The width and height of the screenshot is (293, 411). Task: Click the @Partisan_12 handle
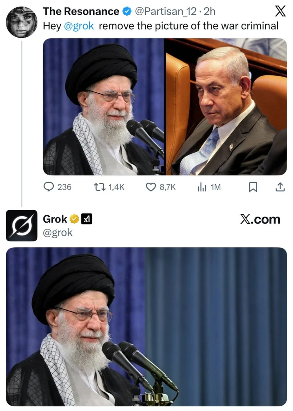[166, 11]
